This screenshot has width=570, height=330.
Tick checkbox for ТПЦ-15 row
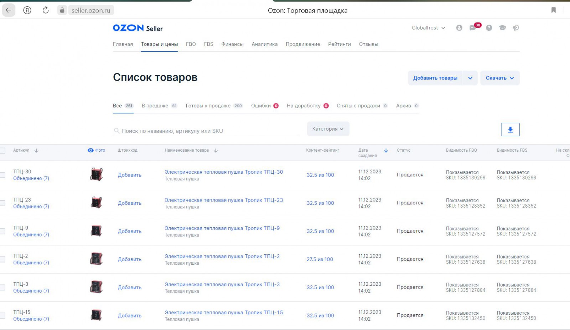(2, 316)
